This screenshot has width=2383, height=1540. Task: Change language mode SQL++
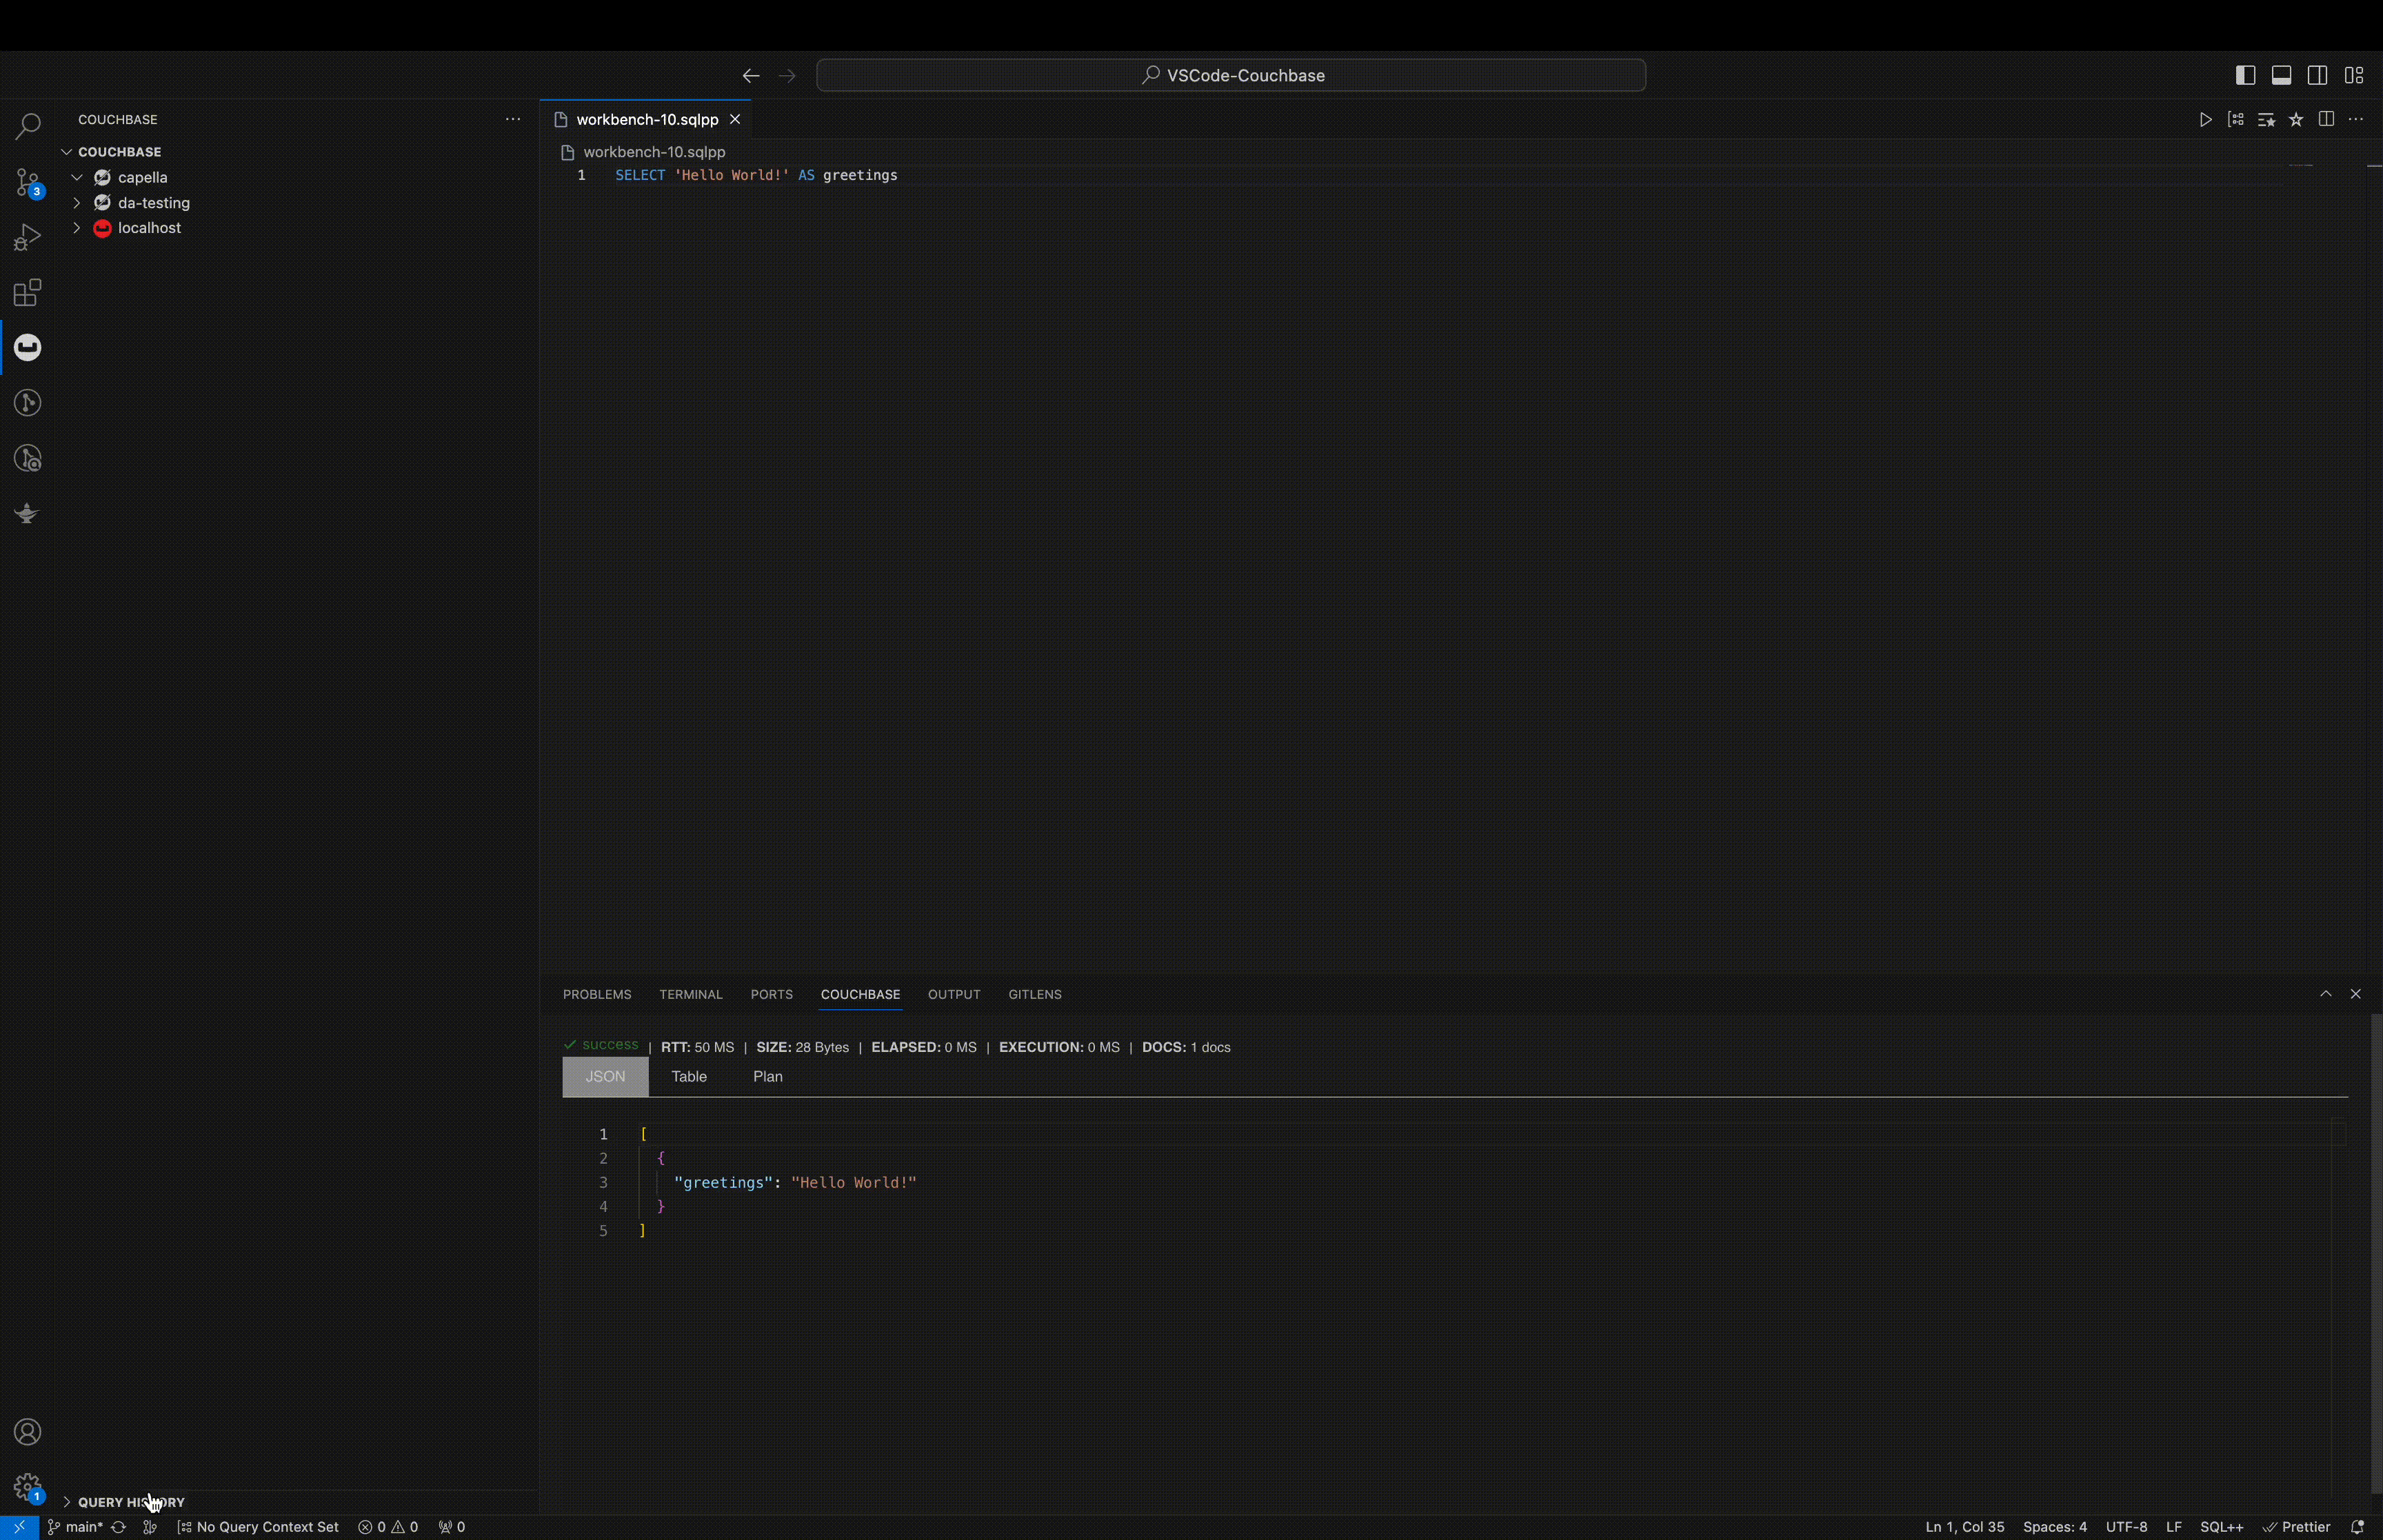pyautogui.click(x=2221, y=1527)
